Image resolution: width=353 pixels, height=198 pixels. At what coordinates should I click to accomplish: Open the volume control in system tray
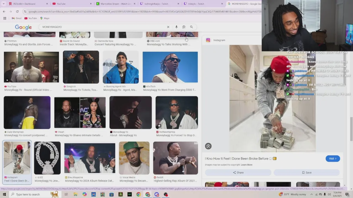(x=329, y=194)
